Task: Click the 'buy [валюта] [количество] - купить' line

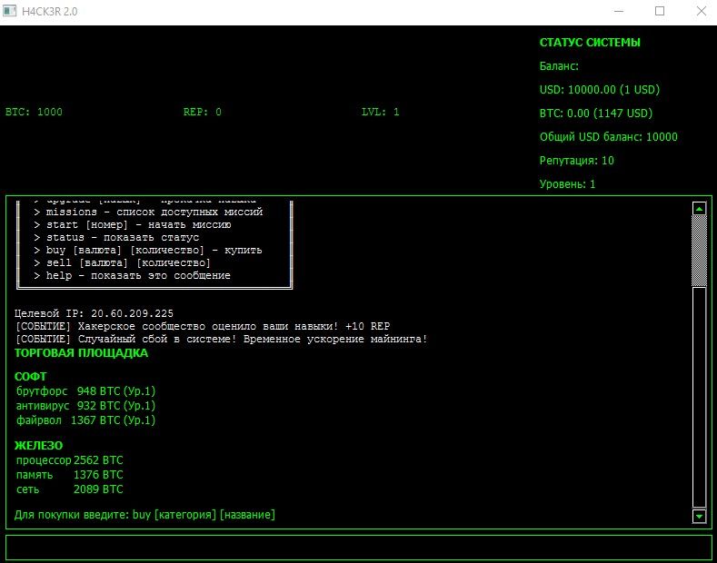Action: tap(148, 251)
